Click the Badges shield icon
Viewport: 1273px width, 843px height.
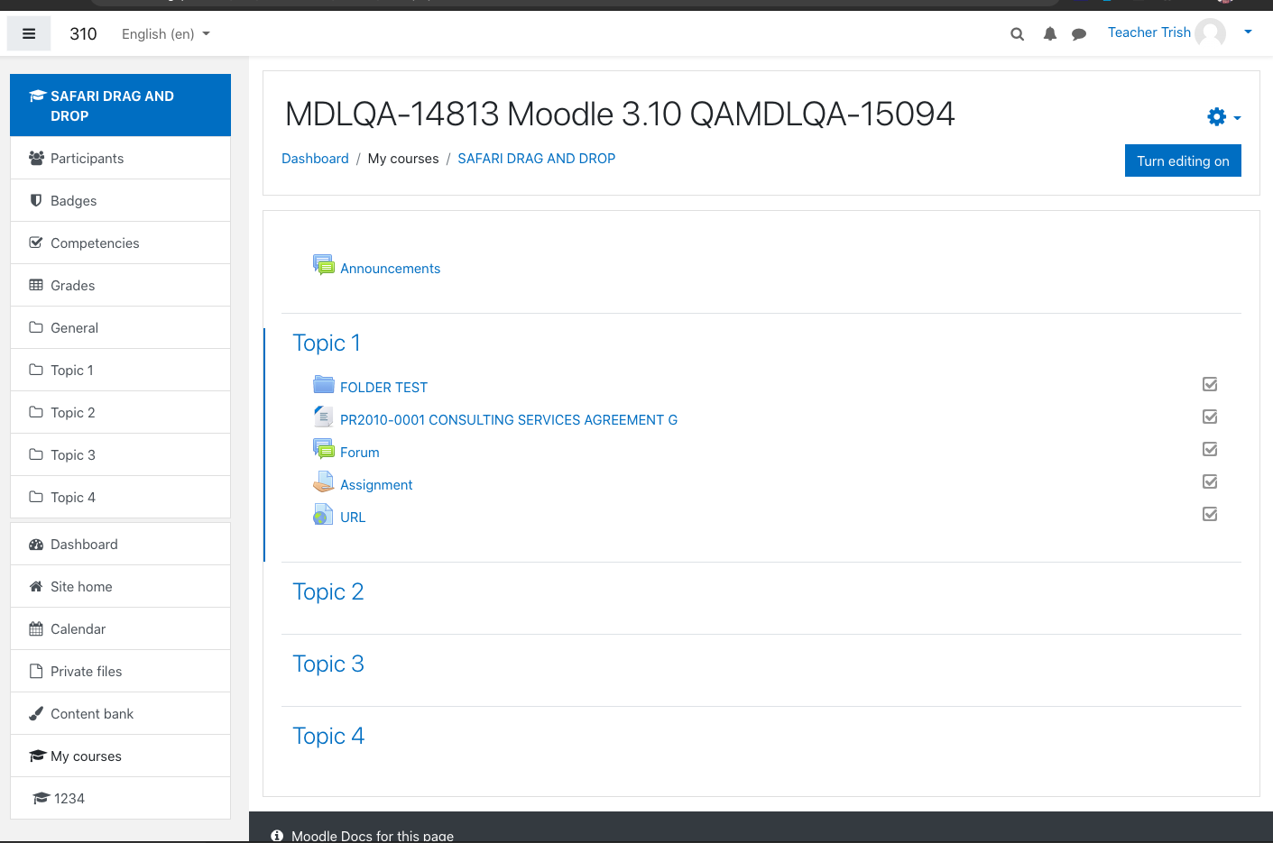pyautogui.click(x=36, y=200)
